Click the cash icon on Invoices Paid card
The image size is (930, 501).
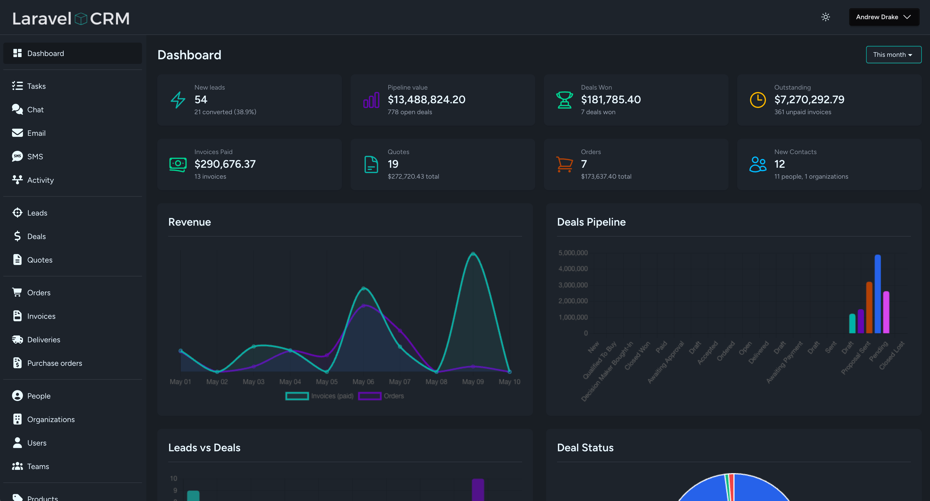click(178, 164)
